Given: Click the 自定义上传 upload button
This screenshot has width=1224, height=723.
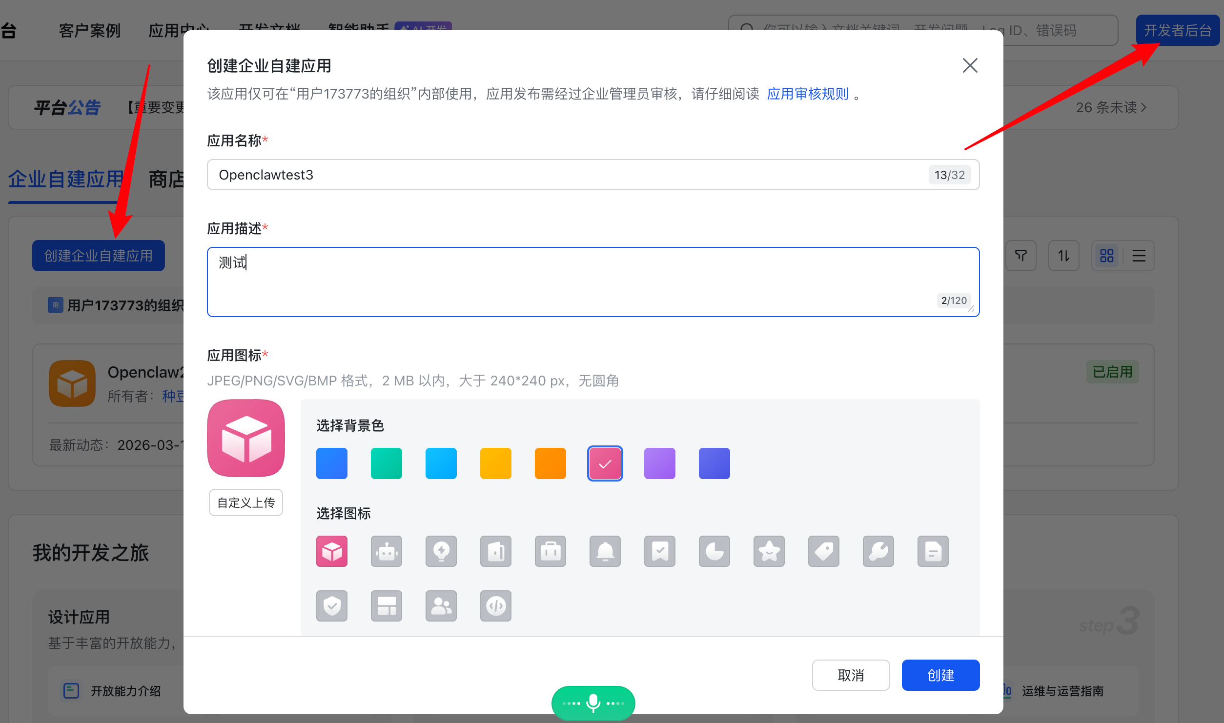Looking at the screenshot, I should click(246, 502).
